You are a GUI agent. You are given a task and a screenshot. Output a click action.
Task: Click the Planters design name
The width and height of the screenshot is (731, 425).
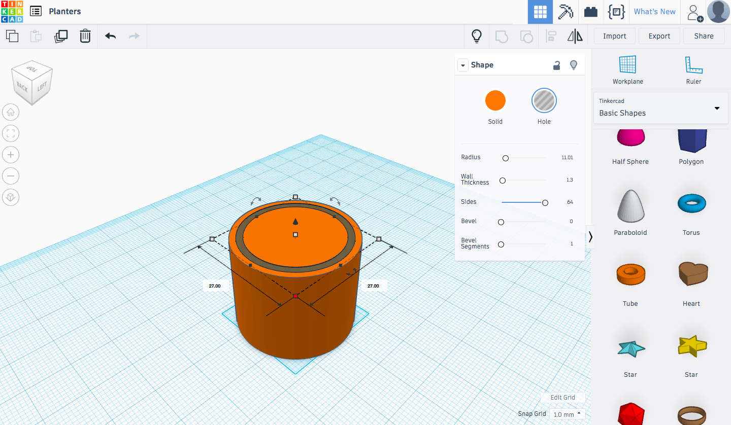(x=65, y=11)
